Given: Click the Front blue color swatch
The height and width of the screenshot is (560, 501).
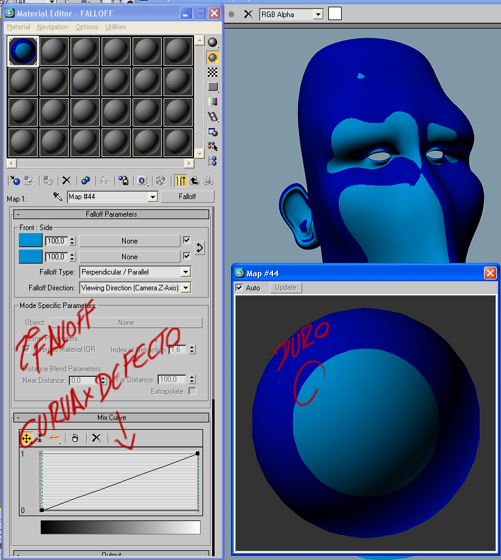Looking at the screenshot, I should tap(30, 240).
